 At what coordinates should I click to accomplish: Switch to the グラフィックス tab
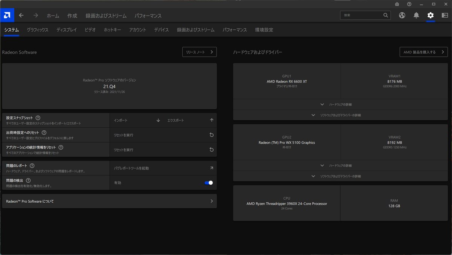(x=38, y=30)
